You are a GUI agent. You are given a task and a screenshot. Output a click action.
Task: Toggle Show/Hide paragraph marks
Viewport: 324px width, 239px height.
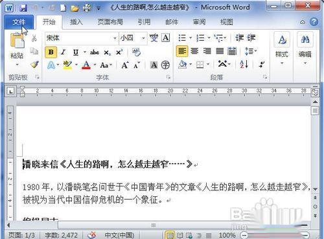coord(262,64)
